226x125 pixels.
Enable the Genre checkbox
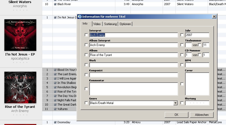tap(86, 103)
